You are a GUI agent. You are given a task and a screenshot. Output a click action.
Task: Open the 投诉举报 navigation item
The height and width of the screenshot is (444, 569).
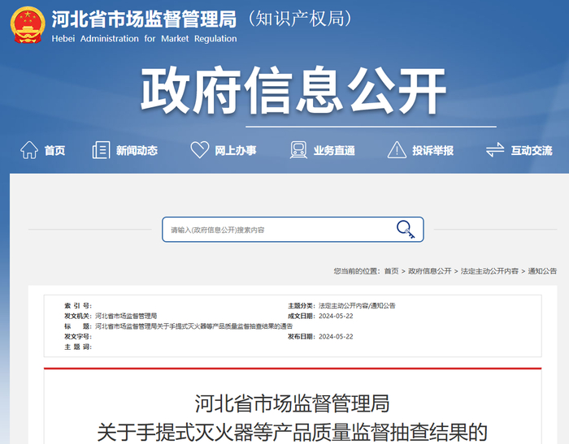[x=433, y=150]
